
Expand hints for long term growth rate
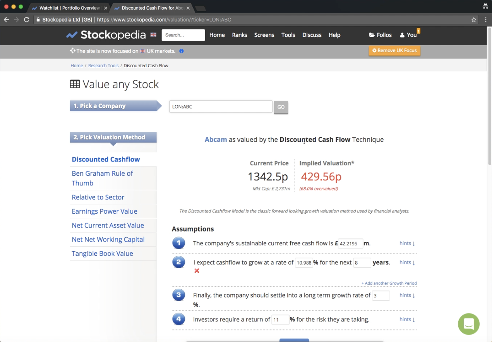[x=407, y=295]
